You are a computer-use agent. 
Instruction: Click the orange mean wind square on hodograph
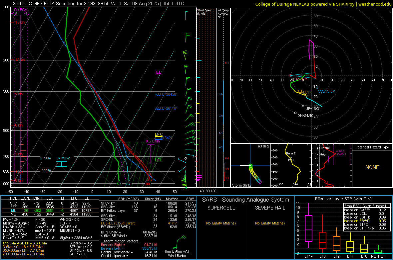coord(300,92)
